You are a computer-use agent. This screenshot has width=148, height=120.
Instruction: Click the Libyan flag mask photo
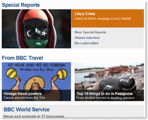[36, 29]
